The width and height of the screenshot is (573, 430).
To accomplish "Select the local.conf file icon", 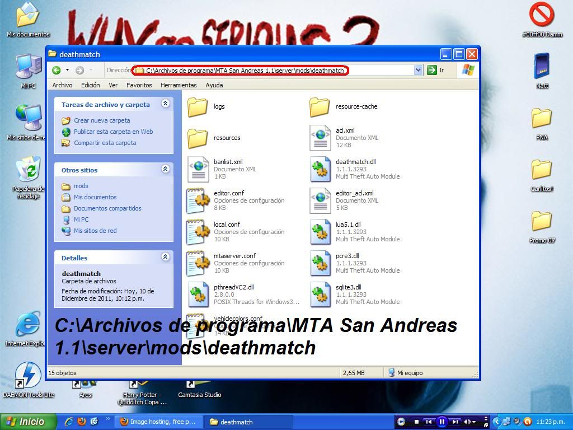I will pyautogui.click(x=198, y=232).
